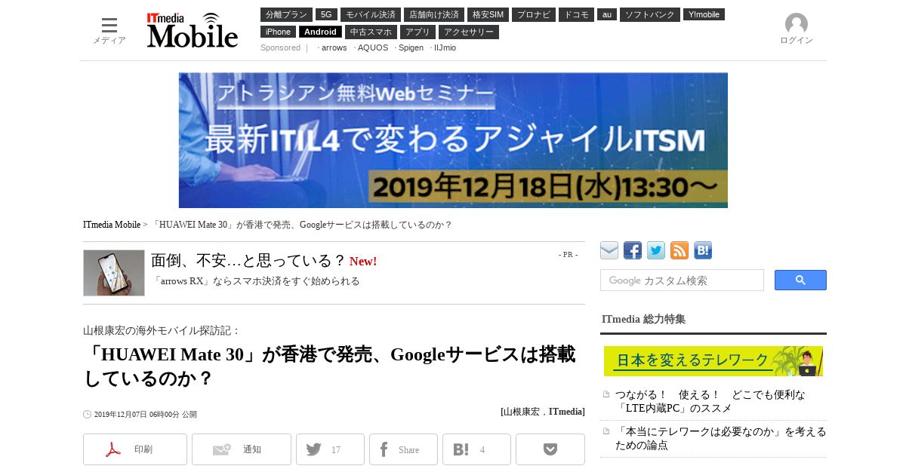
Task: Tweet the article via the bird button
Action: pos(330,449)
